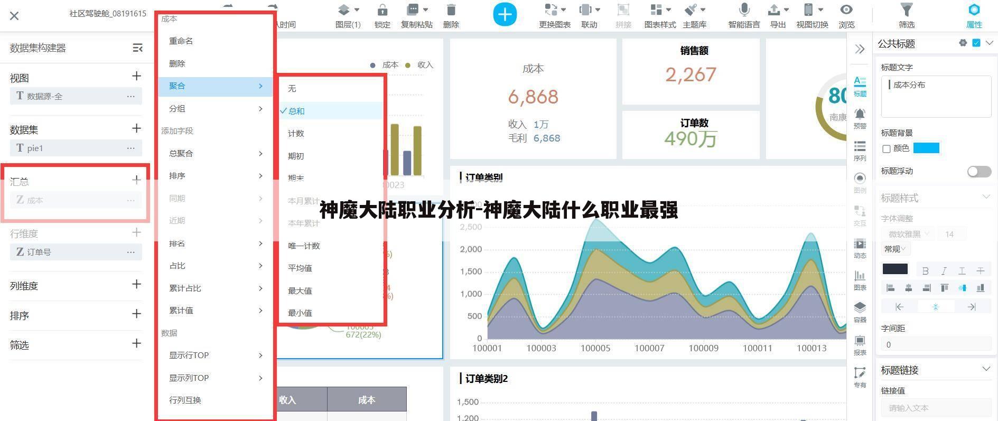
Task: Add a new 视图 with plus
Action: 136,77
